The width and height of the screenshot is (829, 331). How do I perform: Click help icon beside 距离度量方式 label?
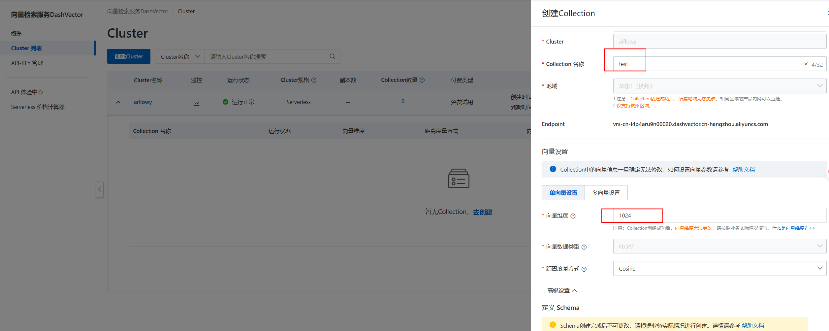click(584, 269)
